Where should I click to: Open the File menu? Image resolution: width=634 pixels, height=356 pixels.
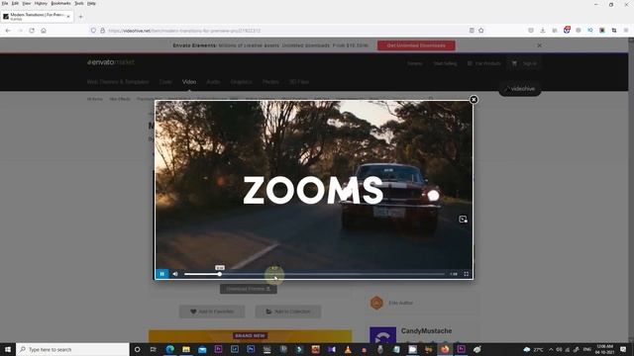point(4,3)
